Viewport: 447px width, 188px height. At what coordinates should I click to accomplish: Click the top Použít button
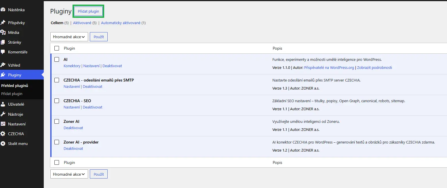coord(99,37)
